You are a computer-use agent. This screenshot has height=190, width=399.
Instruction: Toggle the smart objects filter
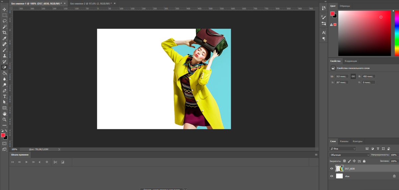[x=389, y=149]
